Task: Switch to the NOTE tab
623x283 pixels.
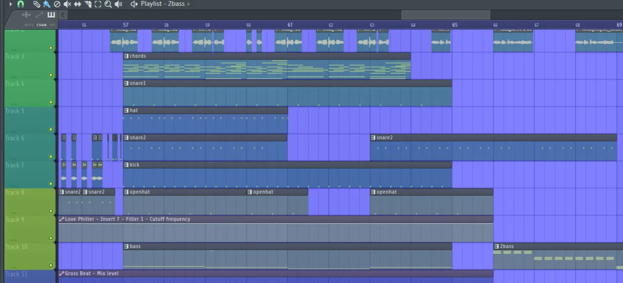Action: tap(29, 25)
